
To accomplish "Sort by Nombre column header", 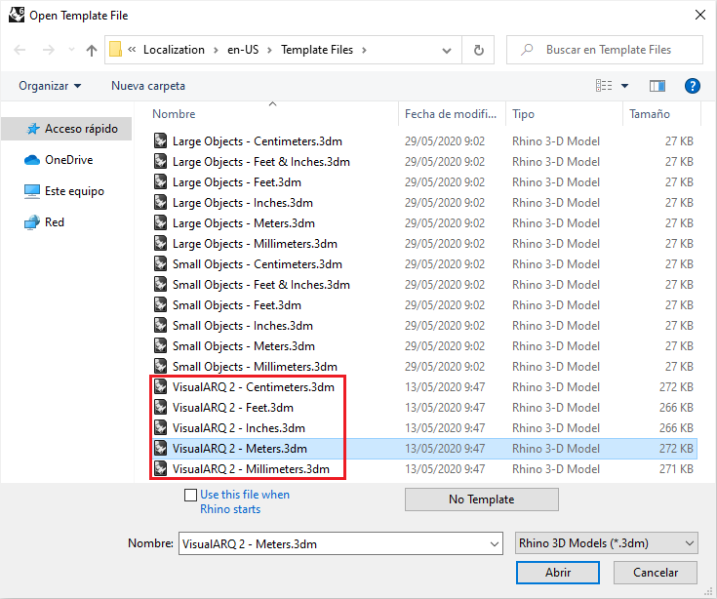I will (x=174, y=114).
